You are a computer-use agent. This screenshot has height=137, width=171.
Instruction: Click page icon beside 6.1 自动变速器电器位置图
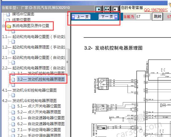(x=13, y=118)
